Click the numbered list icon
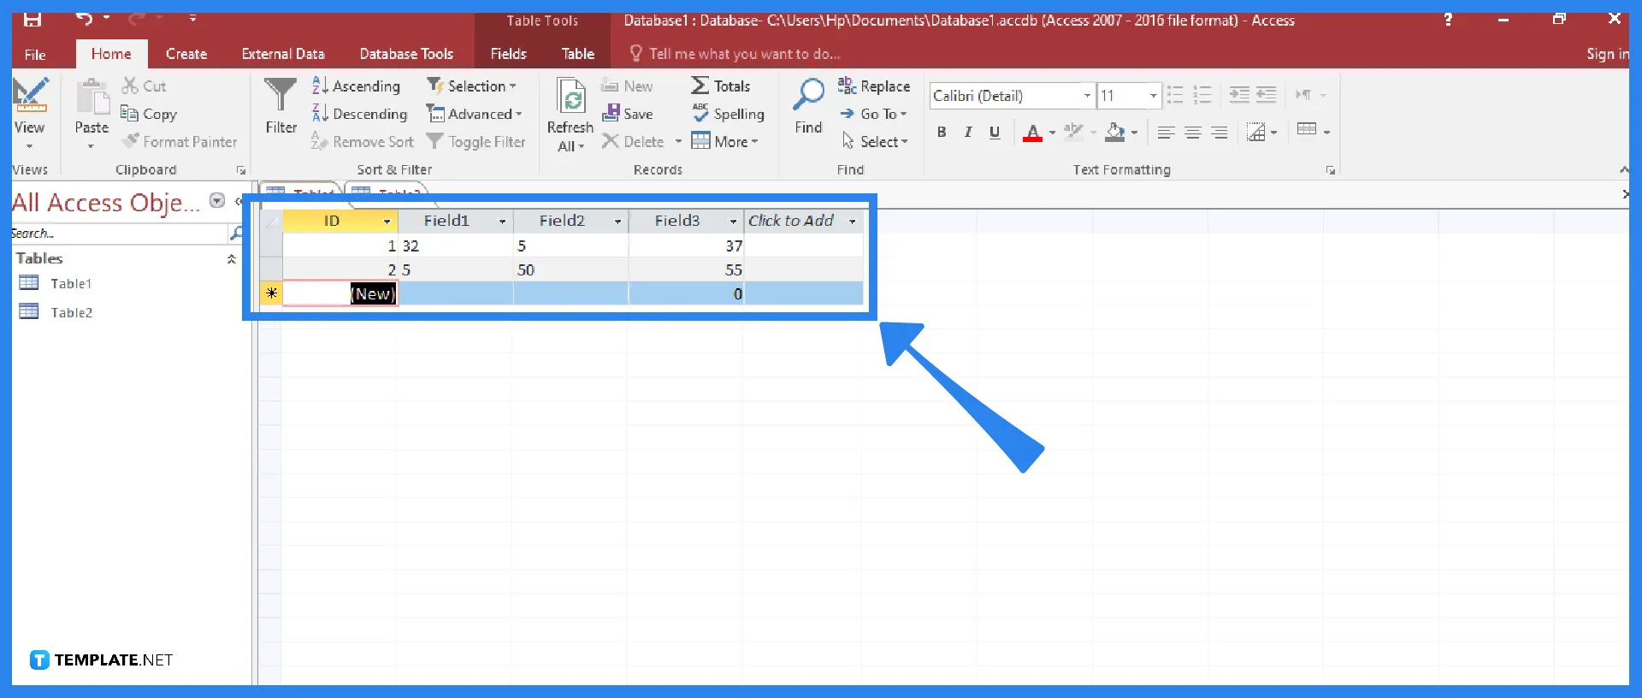This screenshot has width=1642, height=698. (1202, 95)
